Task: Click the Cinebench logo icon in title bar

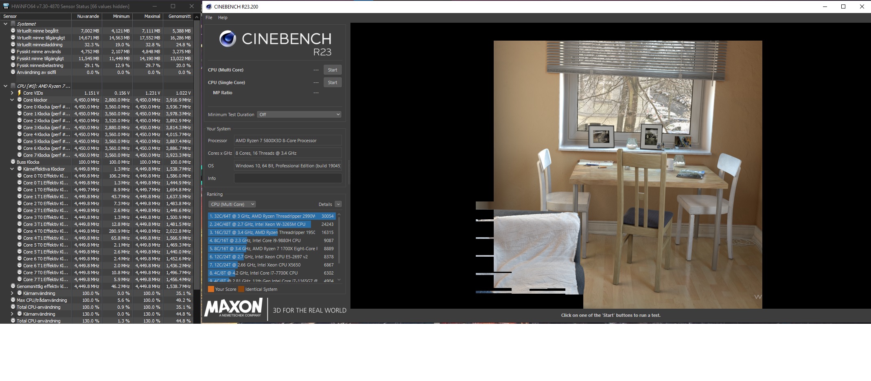Action: [209, 6]
